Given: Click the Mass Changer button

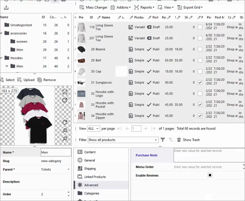Looking at the screenshot, I should pyautogui.click(x=93, y=7).
